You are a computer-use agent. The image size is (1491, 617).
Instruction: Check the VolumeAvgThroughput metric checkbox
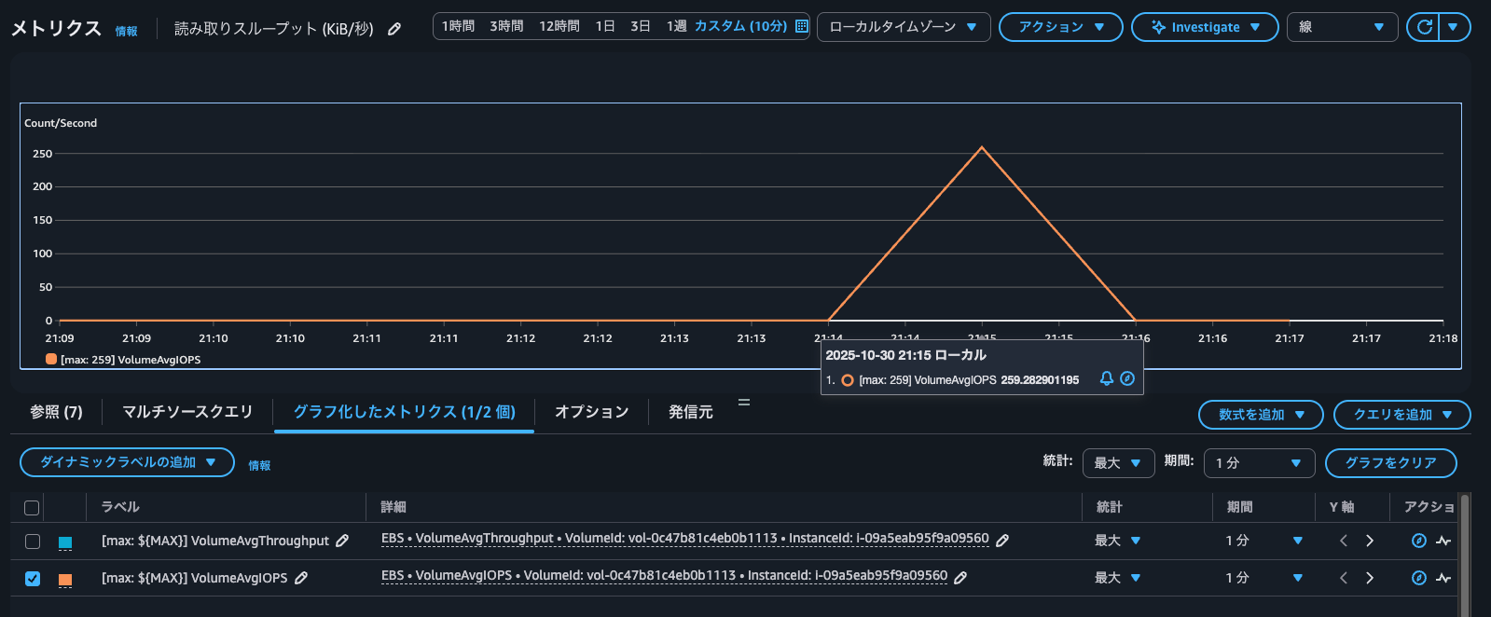(33, 542)
